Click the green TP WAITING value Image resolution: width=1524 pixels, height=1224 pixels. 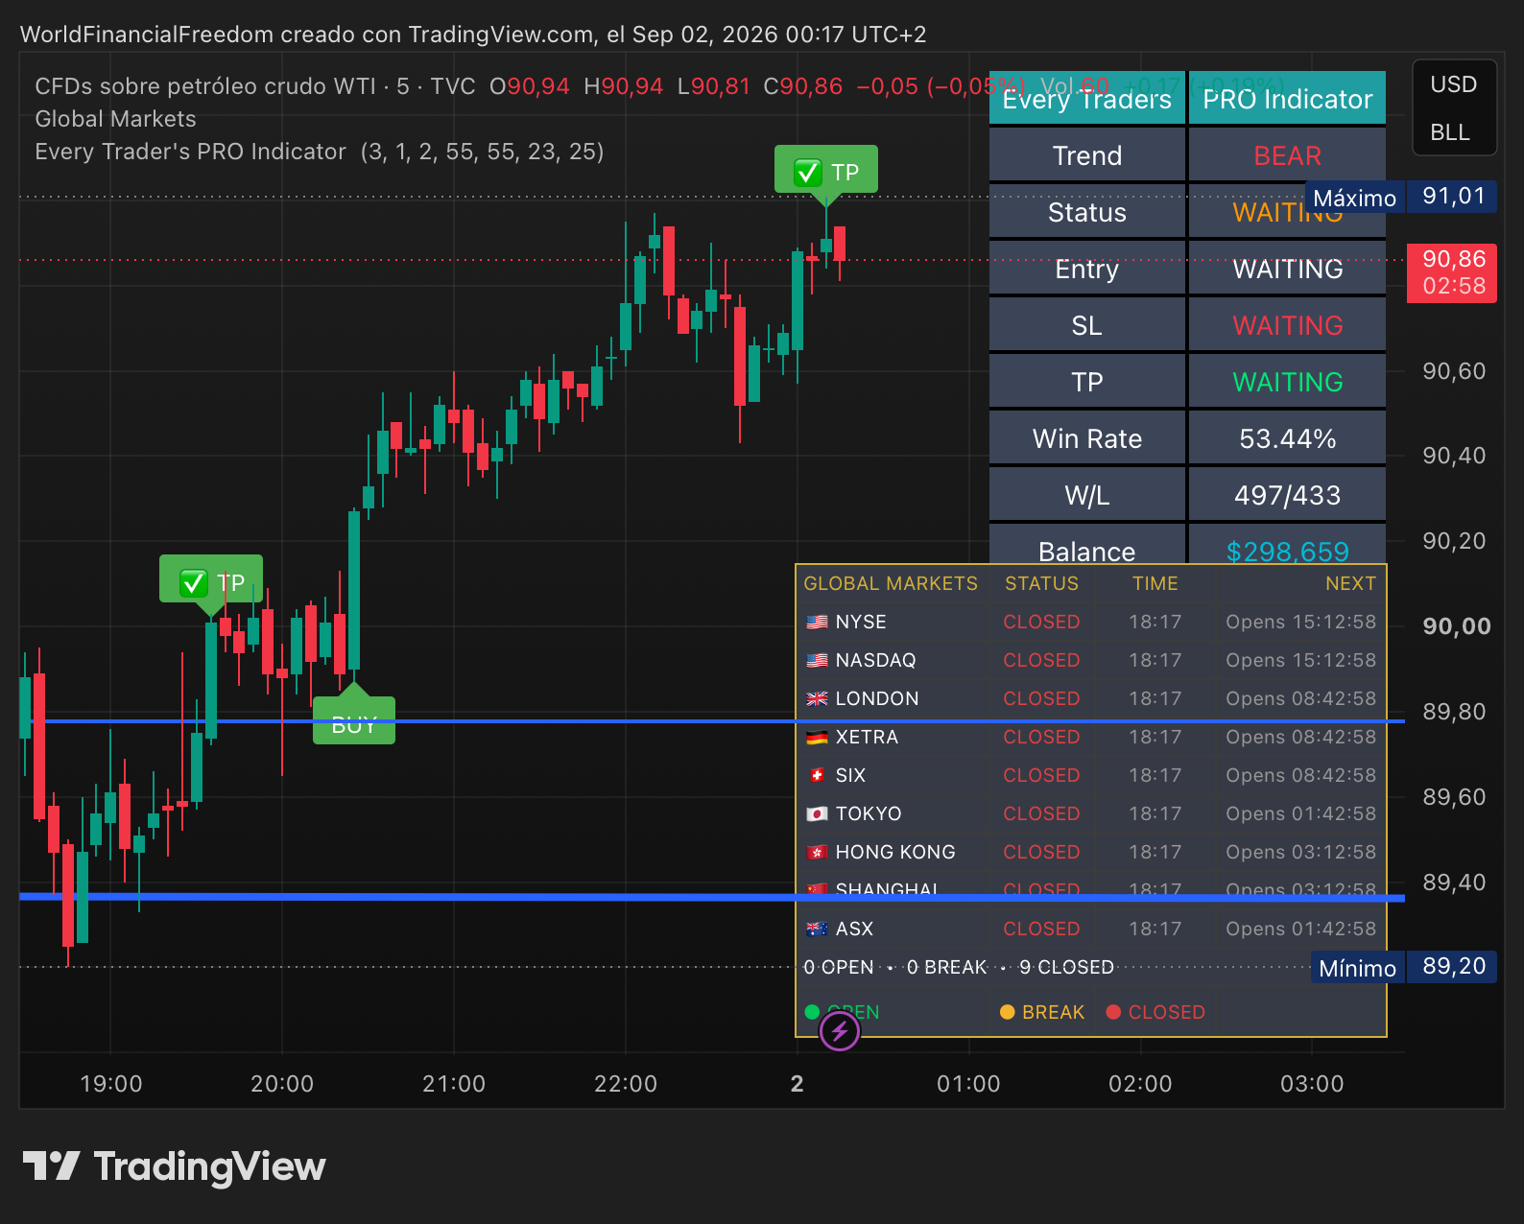(1287, 382)
